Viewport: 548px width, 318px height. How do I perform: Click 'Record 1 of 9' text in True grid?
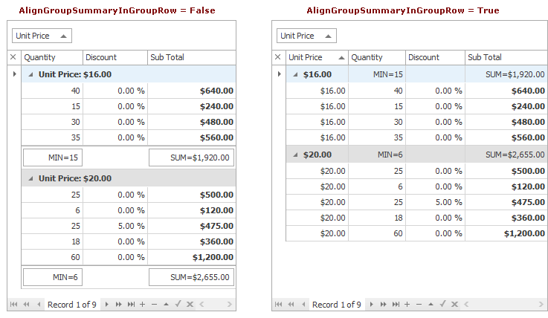[x=337, y=305]
